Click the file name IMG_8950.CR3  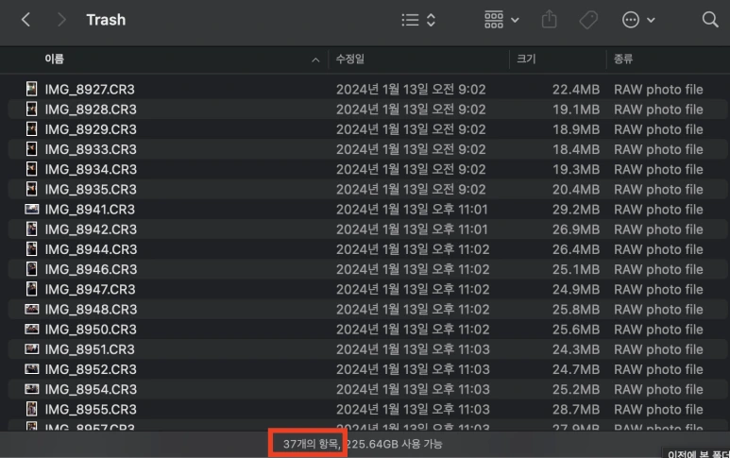click(91, 330)
